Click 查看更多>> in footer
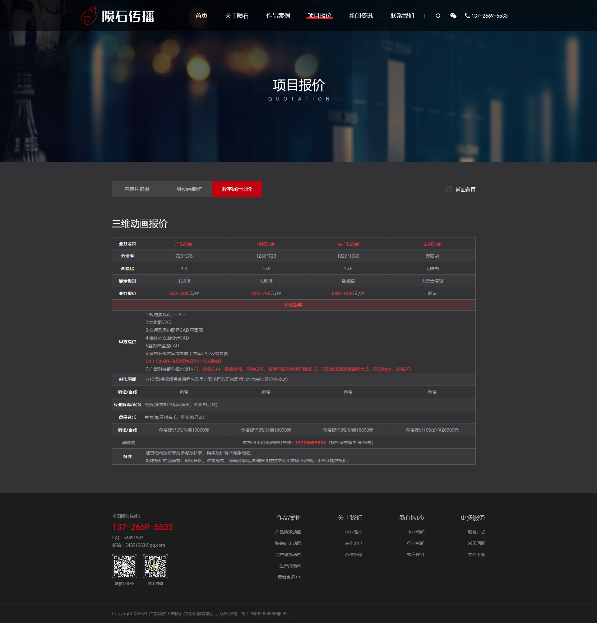Screen dimensions: 597x623 tap(289, 577)
